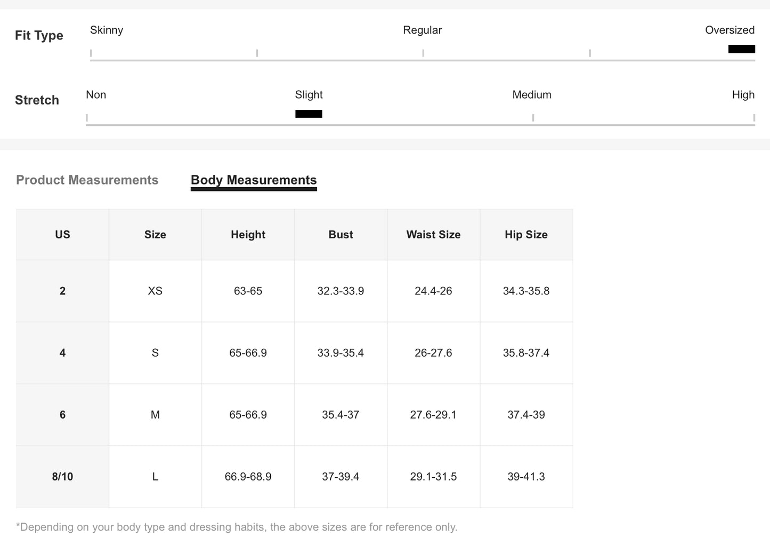Click the Hip Size column header
This screenshot has height=545, width=770.
[x=526, y=235]
